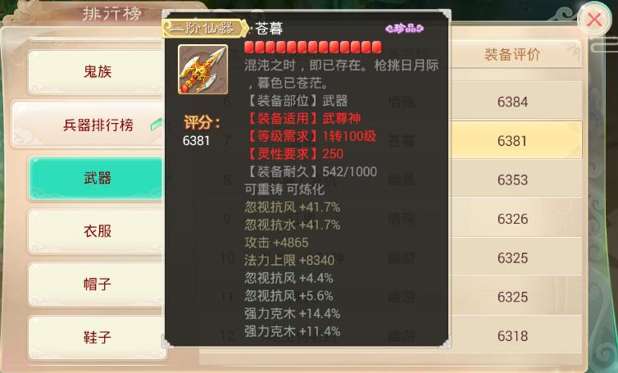Select the 武器 ranking tab
This screenshot has height=373, width=618.
96,178
